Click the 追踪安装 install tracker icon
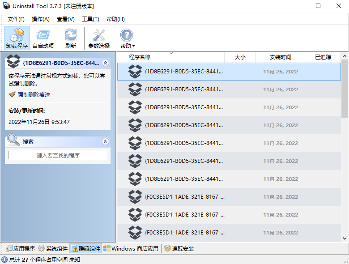The height and width of the screenshot is (264, 349). pyautogui.click(x=167, y=249)
